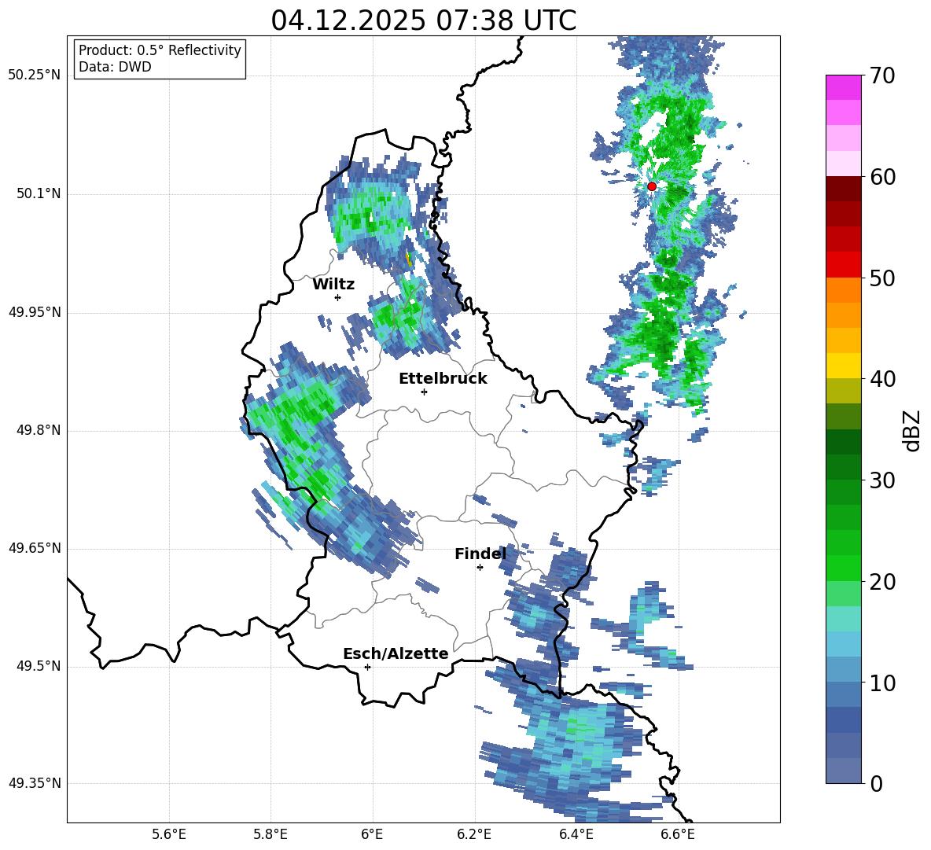Viewport: 931px width, 850px height.
Task: Click the Findel city label
Action: [480, 554]
